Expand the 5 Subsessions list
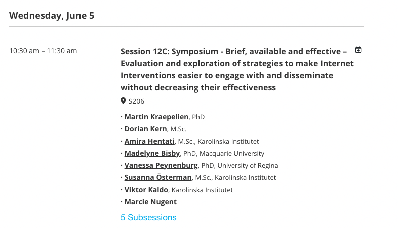The height and width of the screenshot is (228, 398). point(148,217)
